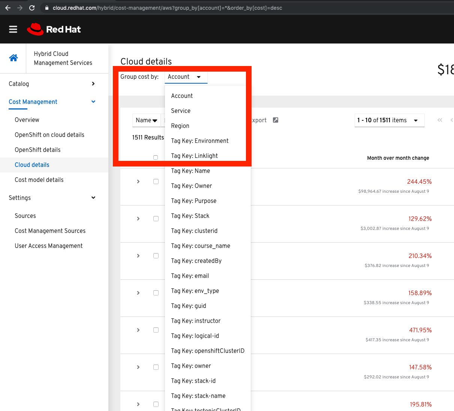This screenshot has width=454, height=411.
Task: Open the hamburger navigation menu
Action: click(13, 29)
